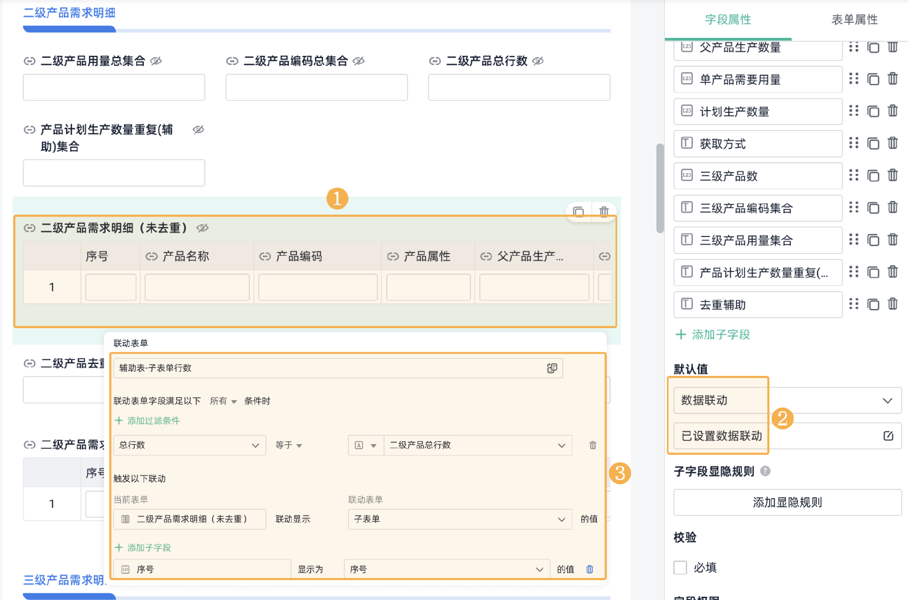The image size is (908, 600).
Task: Click the form picker icon in 辅助表-子表单行数
Action: tap(552, 368)
